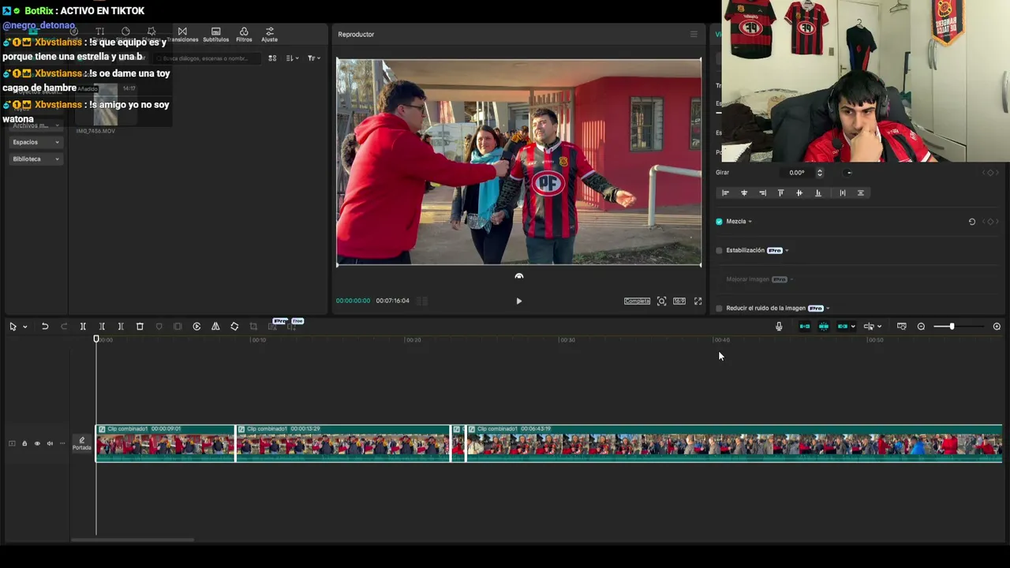Switch media view to grid layout
This screenshot has width=1010, height=568.
click(x=272, y=58)
